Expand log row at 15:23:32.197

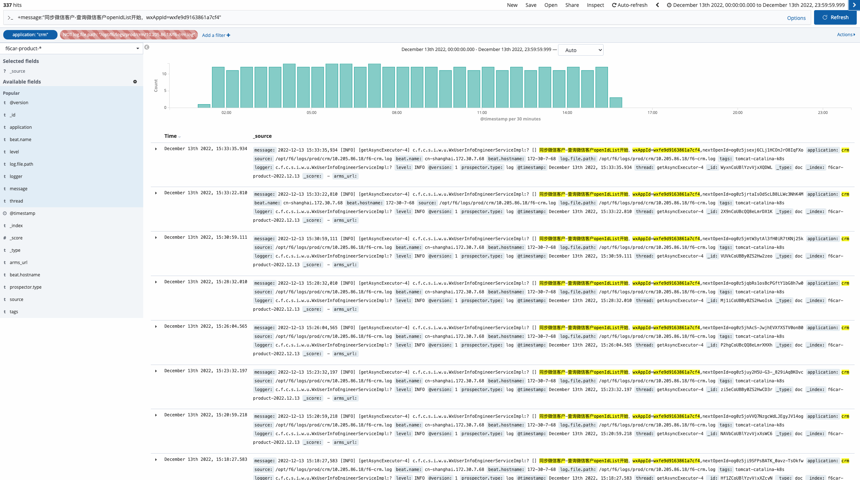coord(156,371)
